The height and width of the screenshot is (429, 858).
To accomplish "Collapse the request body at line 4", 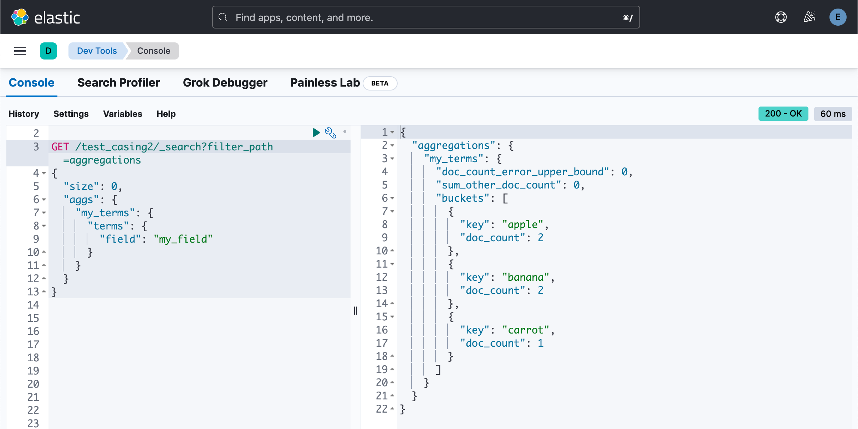I will point(44,173).
